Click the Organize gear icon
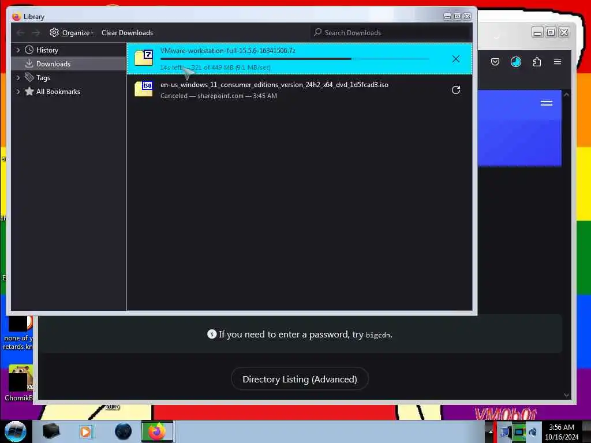The width and height of the screenshot is (591, 443). pyautogui.click(x=54, y=32)
